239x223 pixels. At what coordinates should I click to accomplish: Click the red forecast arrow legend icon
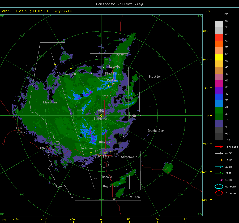(x=219, y=147)
